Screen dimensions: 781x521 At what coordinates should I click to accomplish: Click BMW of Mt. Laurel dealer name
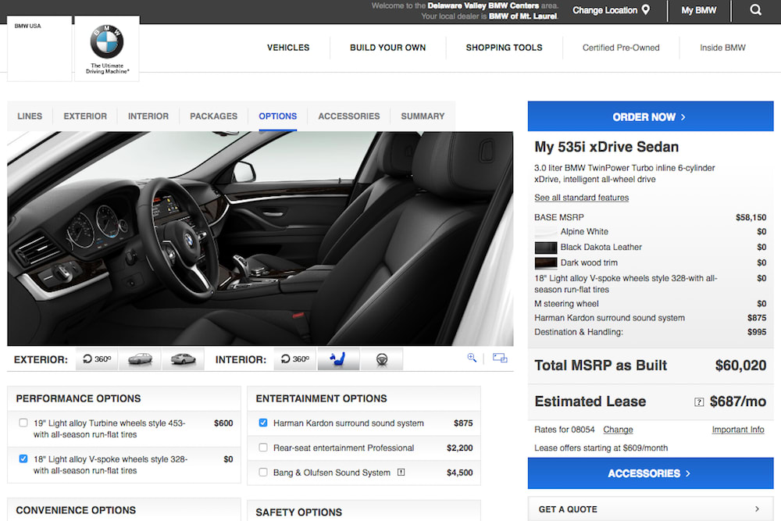pyautogui.click(x=522, y=16)
